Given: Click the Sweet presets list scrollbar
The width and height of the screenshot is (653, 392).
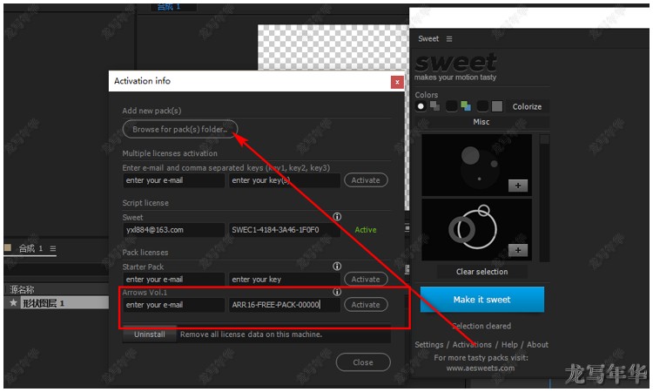Looking at the screenshot, I should pyautogui.click(x=544, y=198).
